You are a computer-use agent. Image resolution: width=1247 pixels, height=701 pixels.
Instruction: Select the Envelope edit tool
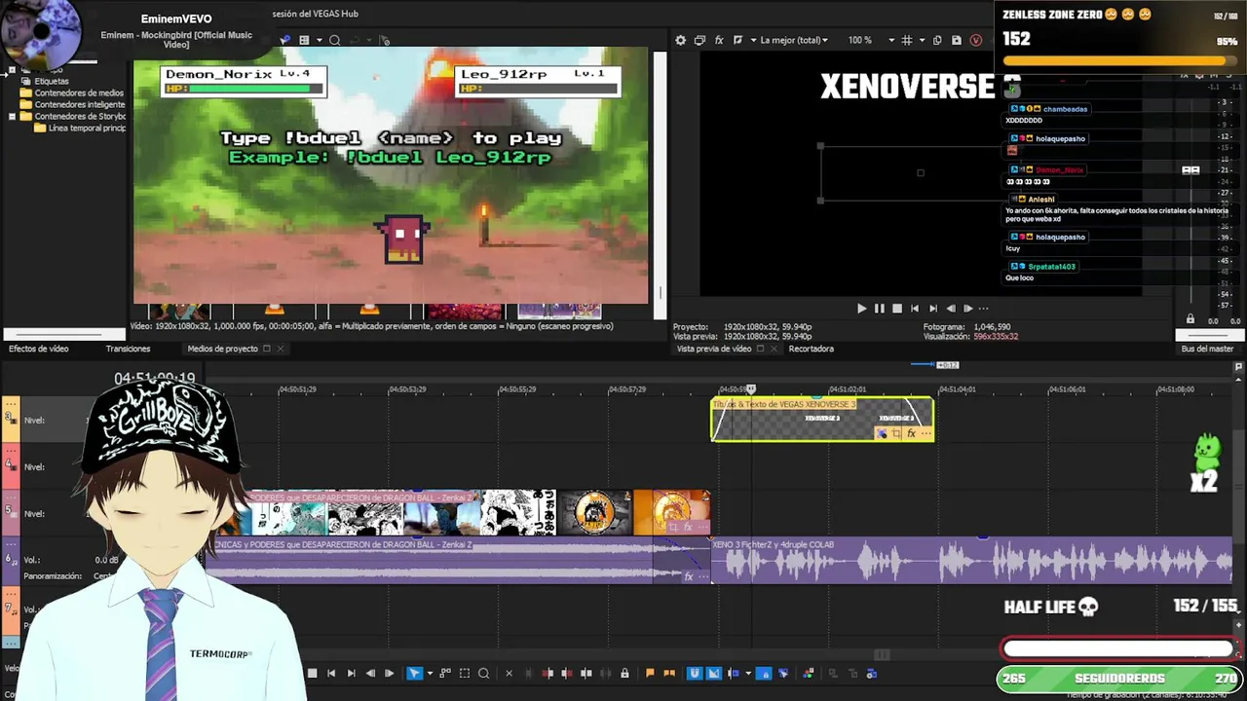pos(445,673)
